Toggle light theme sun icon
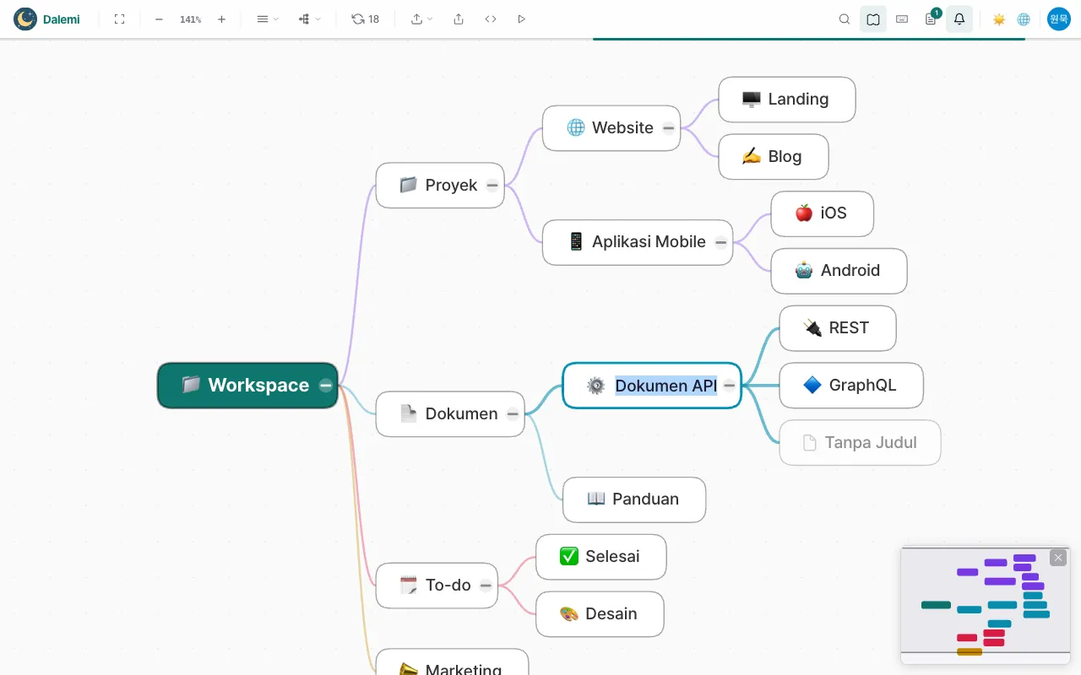1081x675 pixels. pyautogui.click(x=999, y=19)
